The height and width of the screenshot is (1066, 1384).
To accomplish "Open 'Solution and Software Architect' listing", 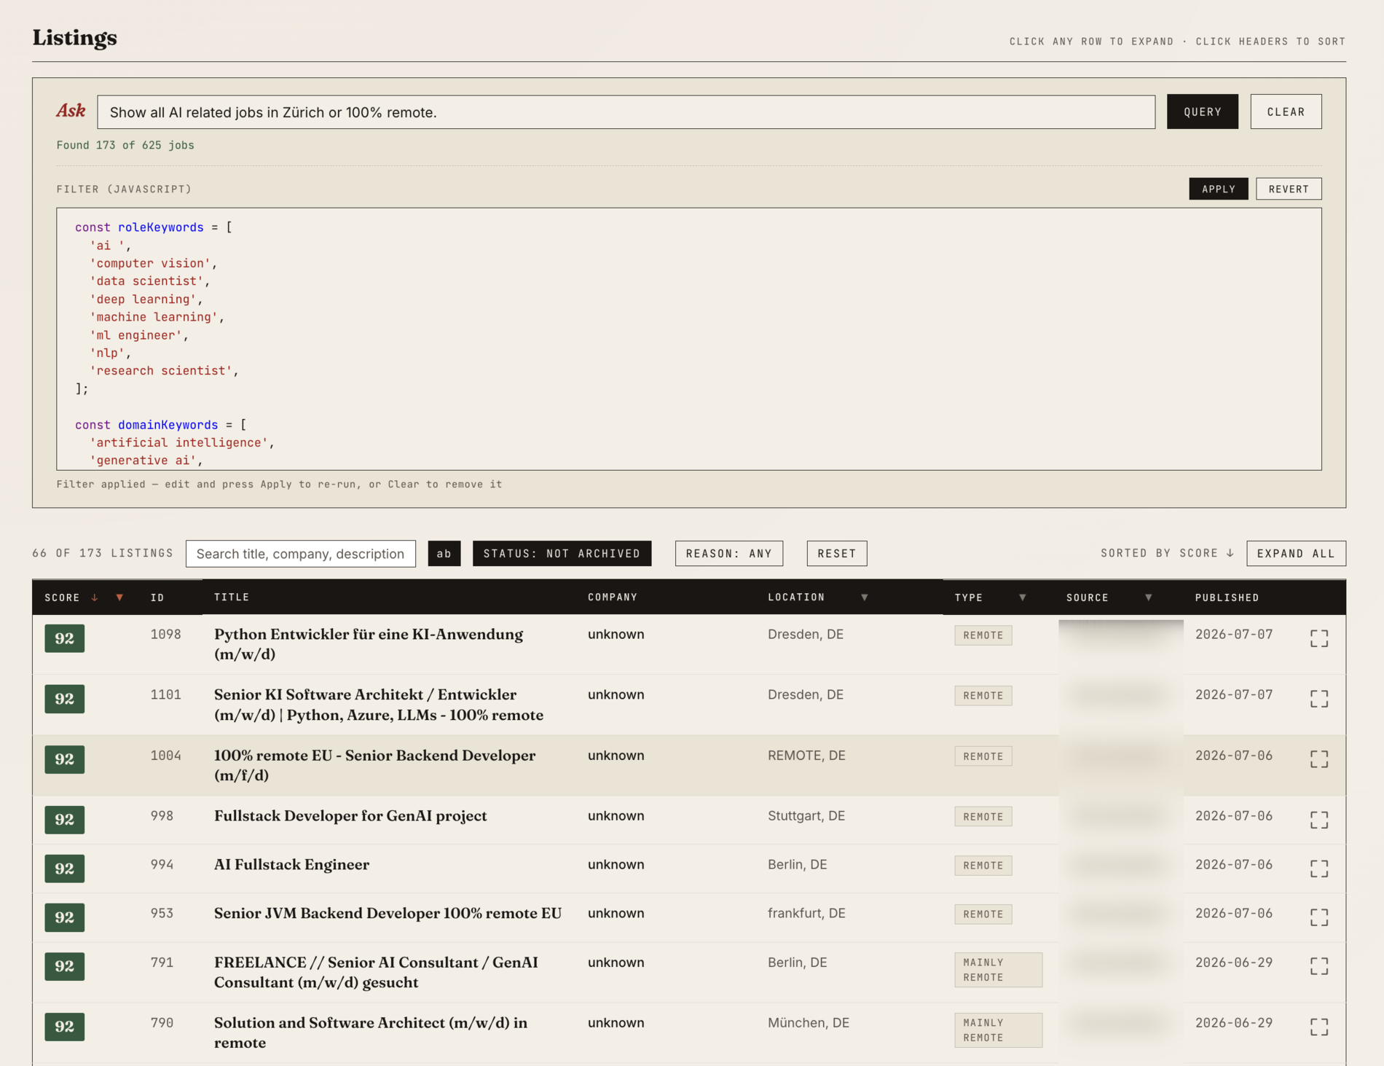I will click(x=371, y=1032).
